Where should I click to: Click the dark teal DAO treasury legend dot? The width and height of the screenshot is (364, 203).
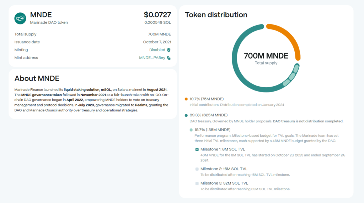[186, 115]
